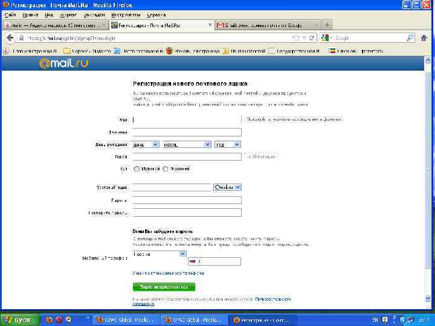Focus the password (Пароль) input field

pos(187,200)
